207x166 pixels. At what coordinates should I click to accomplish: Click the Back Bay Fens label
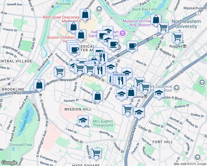(145, 9)
